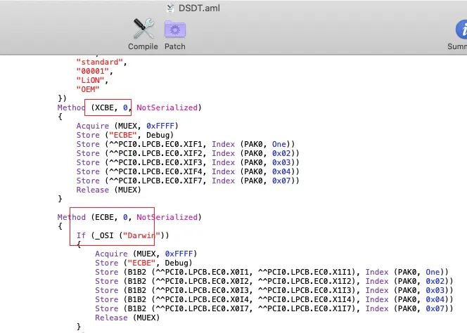The width and height of the screenshot is (467, 333).
Task: Click the Store B1B2 X0I7 X1I7 line
Action: click(x=274, y=309)
